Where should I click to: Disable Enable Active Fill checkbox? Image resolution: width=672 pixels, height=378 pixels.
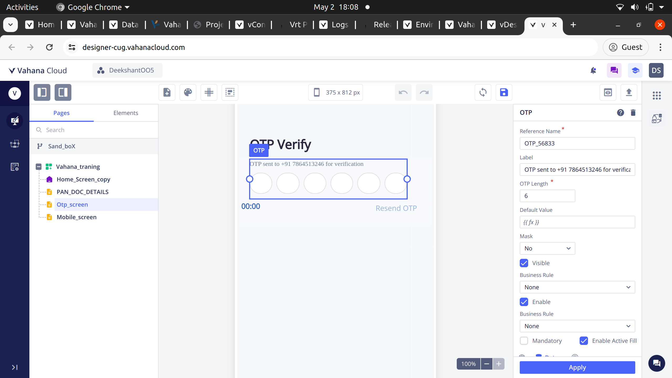584,341
